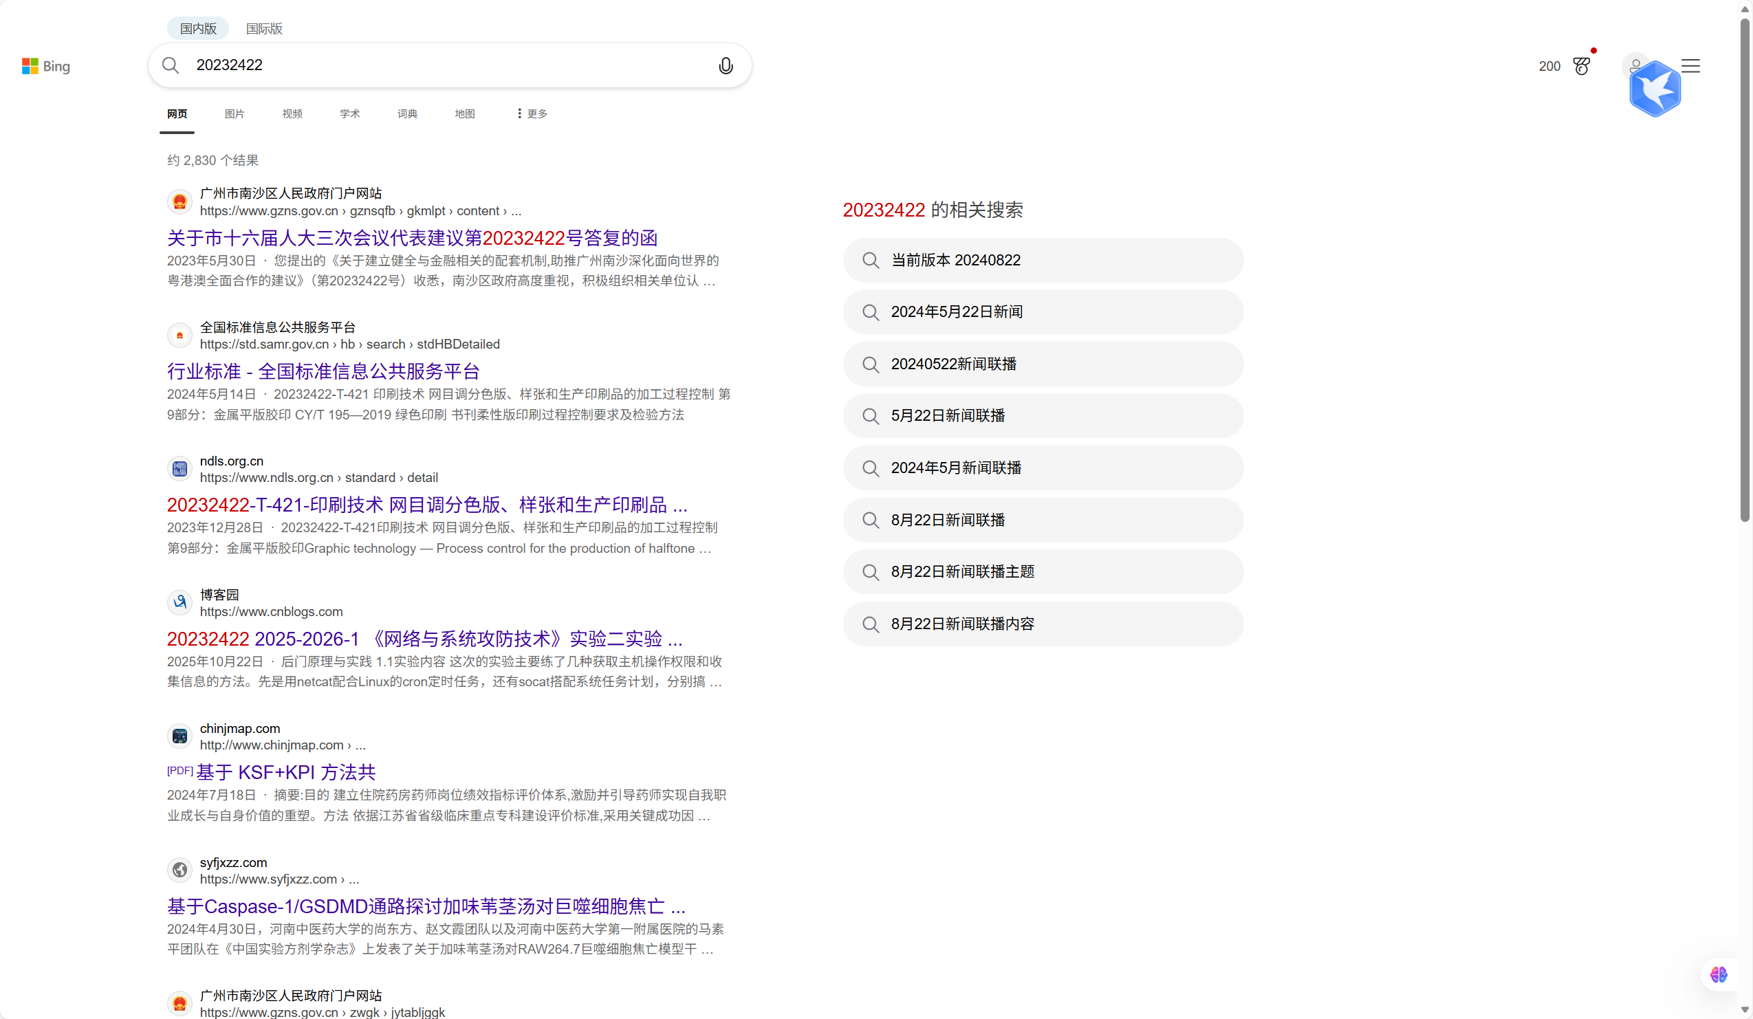Click the cnblogs site favicon

pos(179,602)
